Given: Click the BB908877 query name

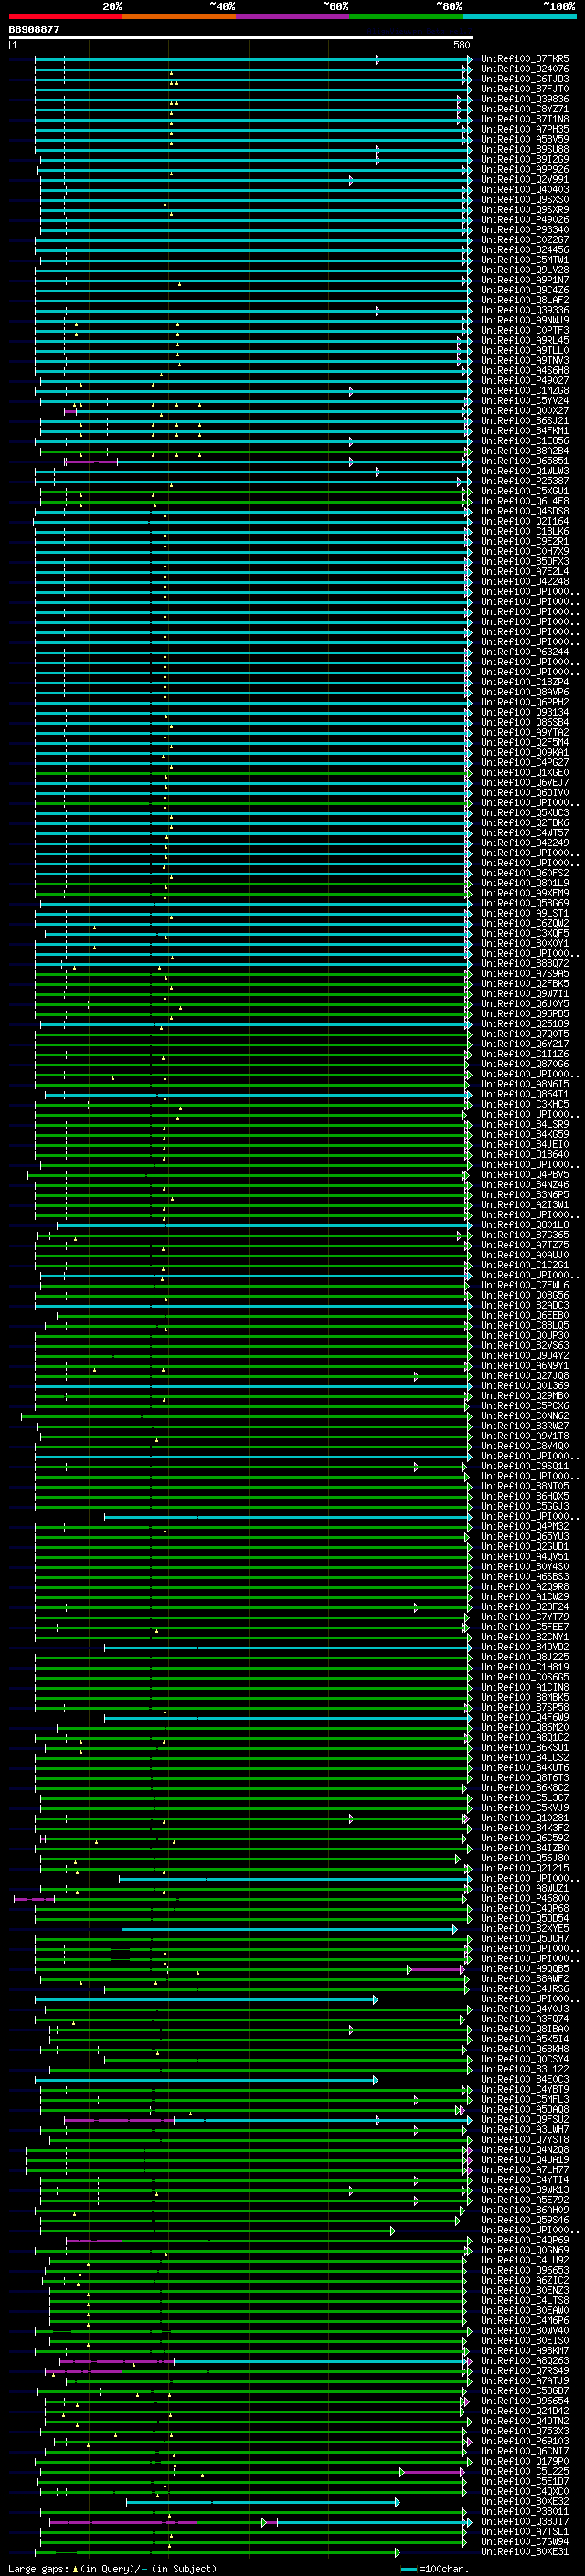Looking at the screenshot, I should [x=34, y=29].
